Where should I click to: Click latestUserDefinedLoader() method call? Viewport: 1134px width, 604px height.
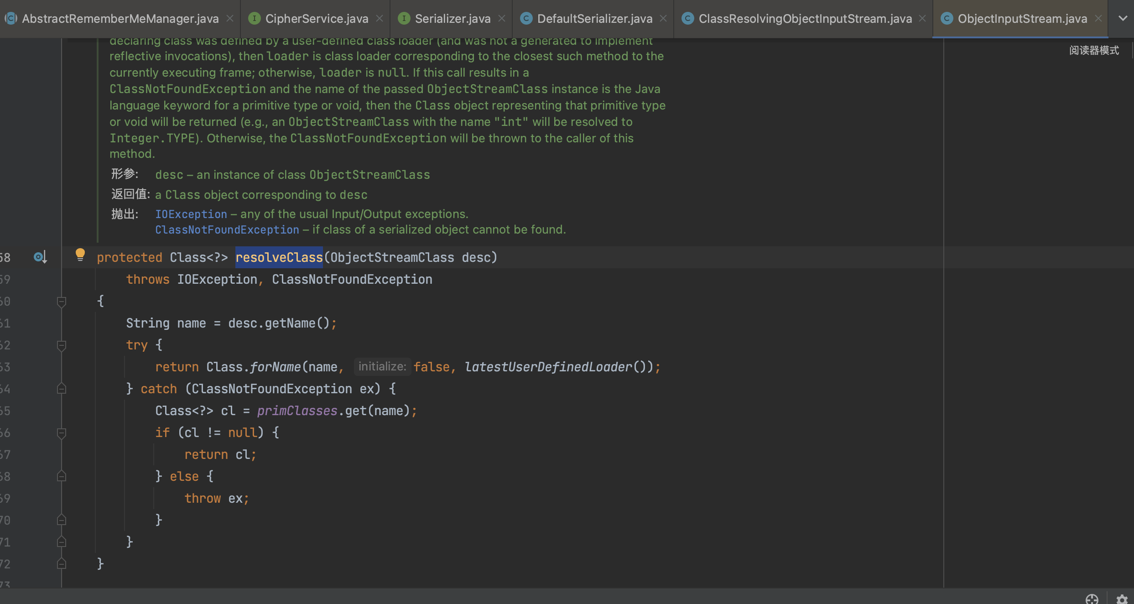click(559, 367)
